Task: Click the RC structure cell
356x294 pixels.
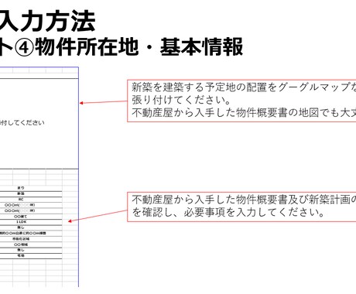Action: pyautogui.click(x=21, y=200)
